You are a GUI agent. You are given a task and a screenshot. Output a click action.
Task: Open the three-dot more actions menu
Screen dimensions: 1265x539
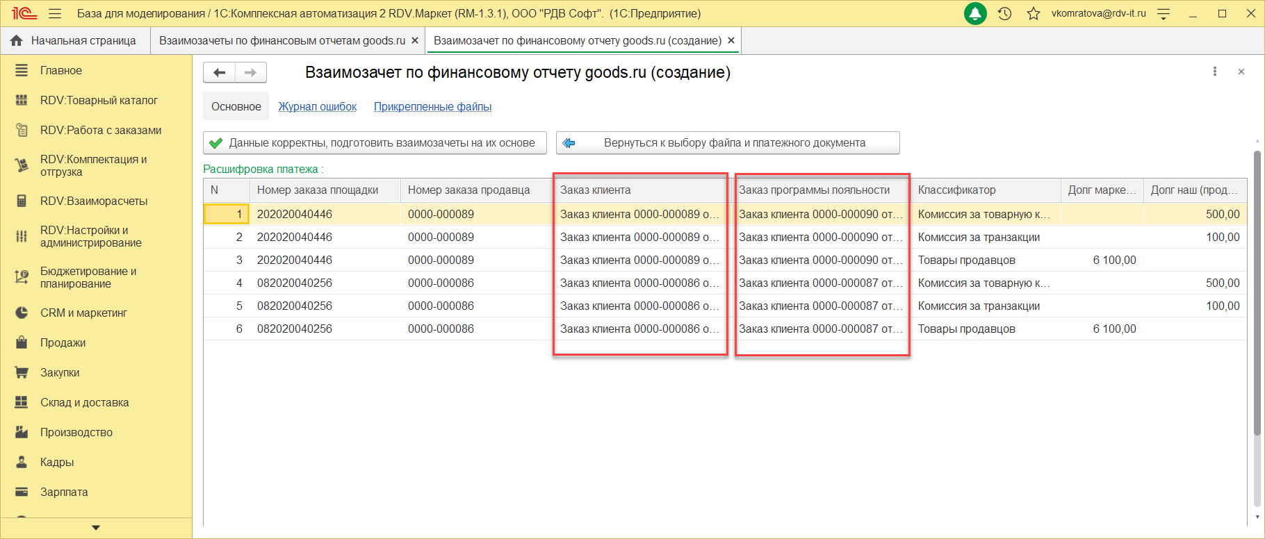tap(1215, 72)
